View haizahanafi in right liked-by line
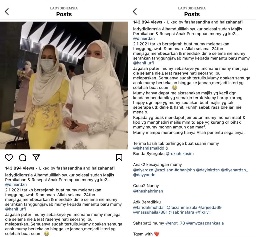This screenshot has height=237, width=256. (x=231, y=22)
